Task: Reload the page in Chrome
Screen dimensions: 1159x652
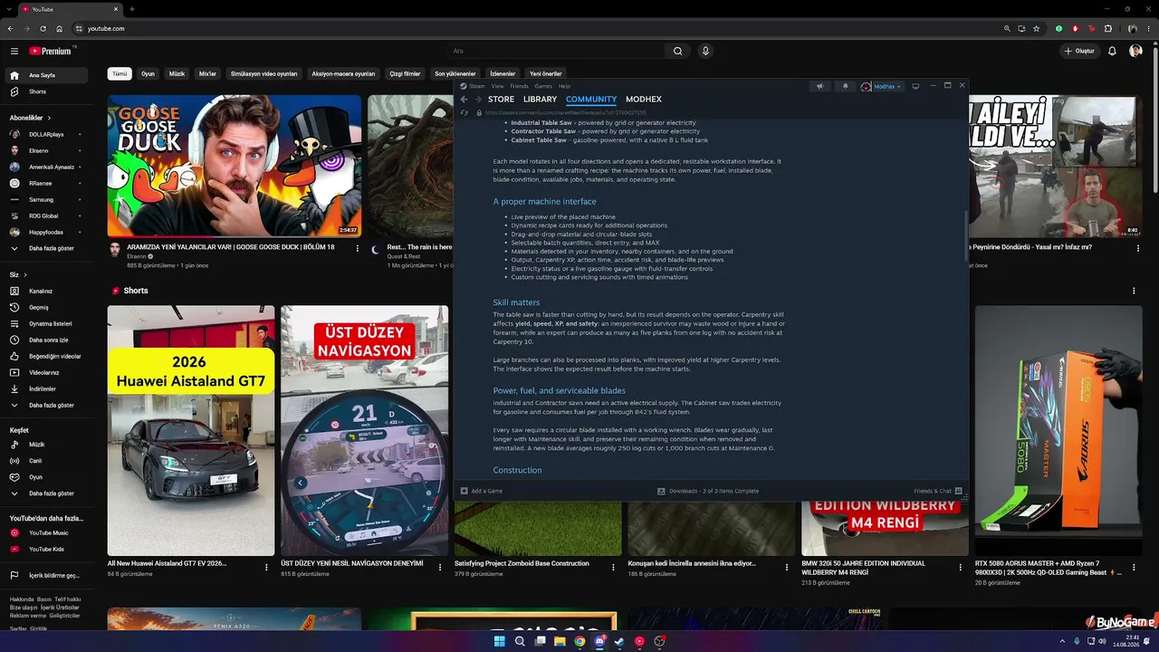Action: (x=43, y=29)
